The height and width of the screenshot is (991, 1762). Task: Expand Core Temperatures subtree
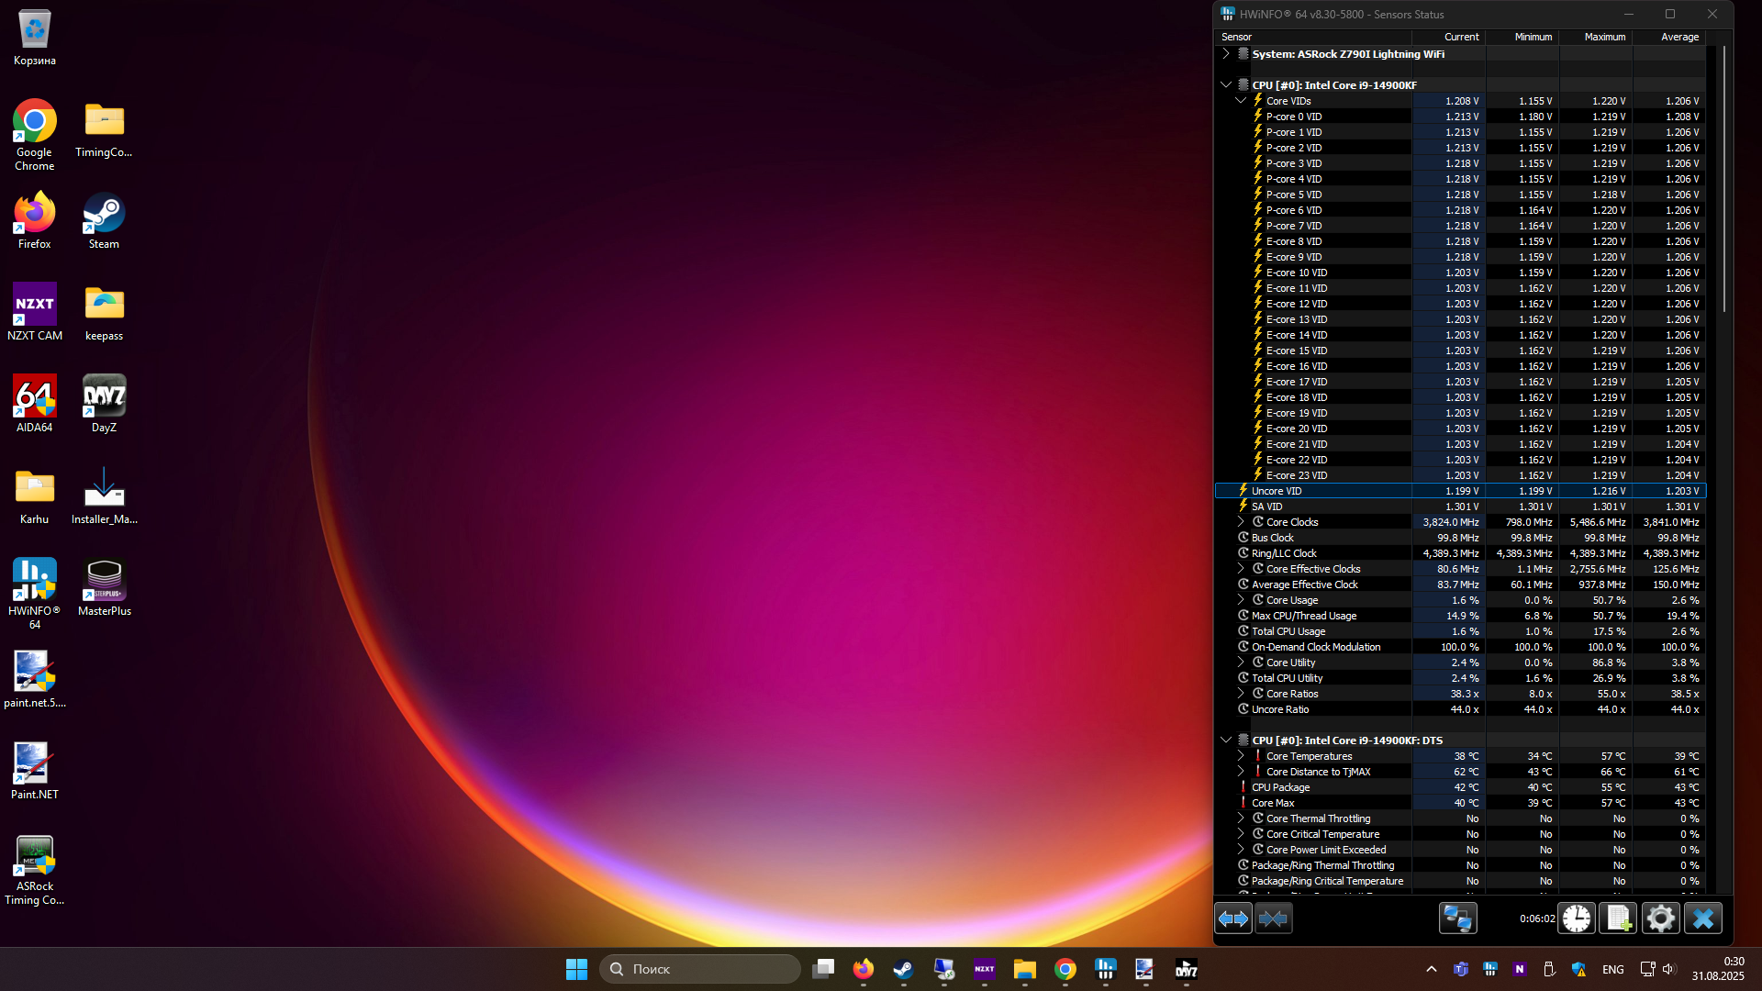pos(1241,756)
